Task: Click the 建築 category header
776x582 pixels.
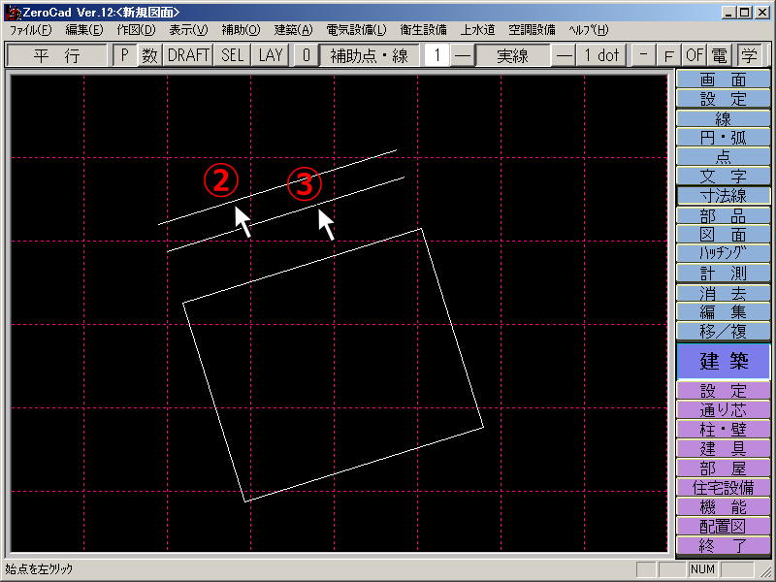Action: click(x=723, y=361)
